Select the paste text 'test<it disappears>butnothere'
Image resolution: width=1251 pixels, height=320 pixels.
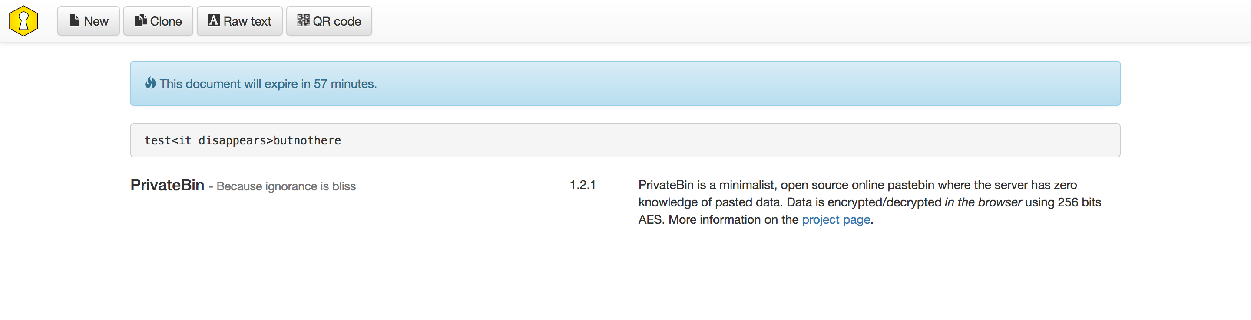242,140
